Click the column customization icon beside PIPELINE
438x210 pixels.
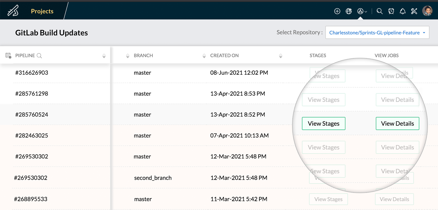tap(8, 56)
